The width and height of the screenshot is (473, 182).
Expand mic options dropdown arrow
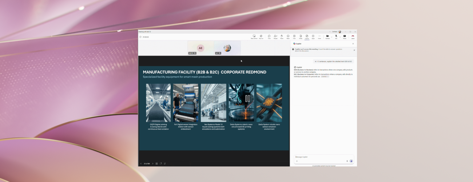click(x=340, y=37)
